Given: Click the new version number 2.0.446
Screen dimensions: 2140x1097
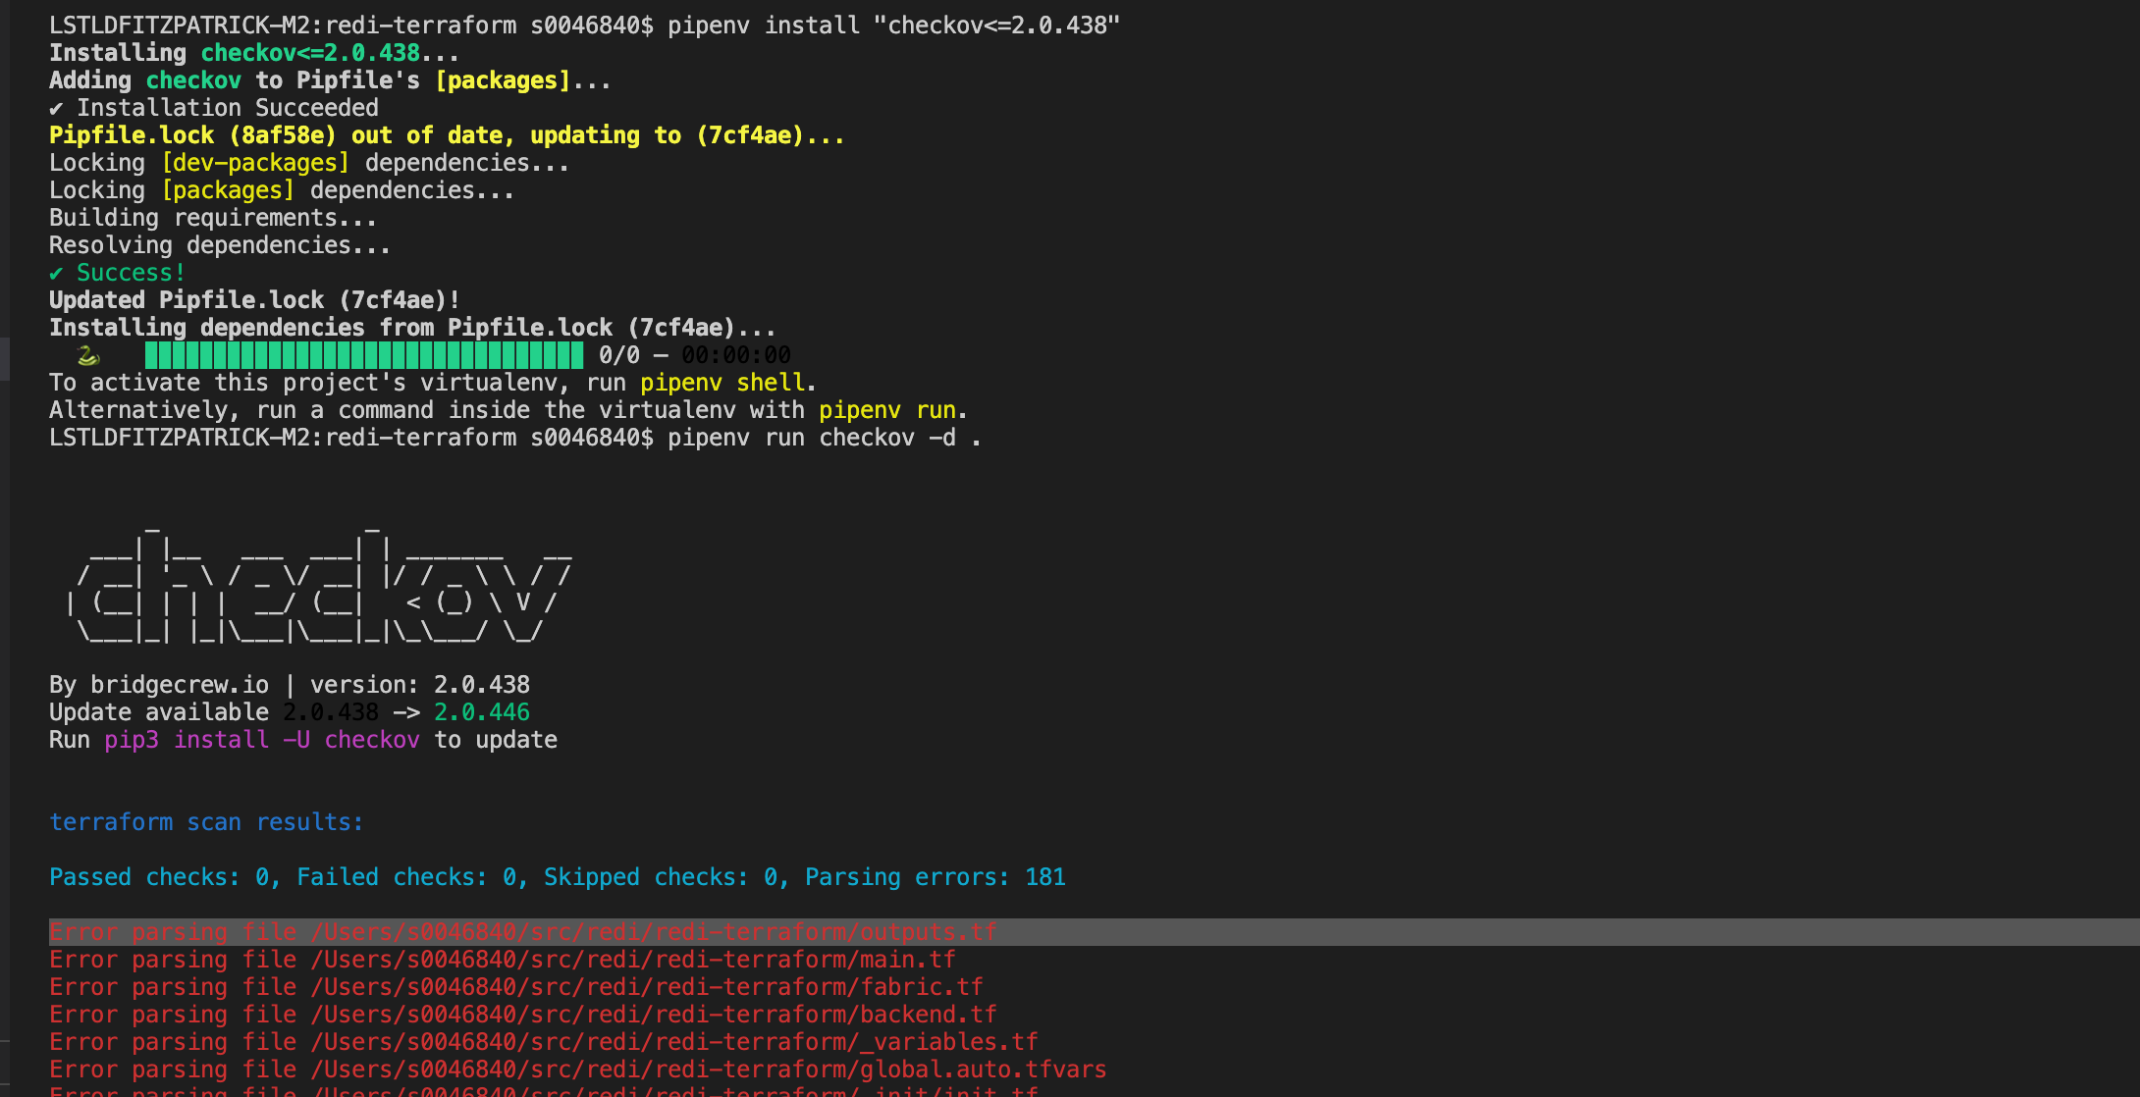Looking at the screenshot, I should click(481, 712).
